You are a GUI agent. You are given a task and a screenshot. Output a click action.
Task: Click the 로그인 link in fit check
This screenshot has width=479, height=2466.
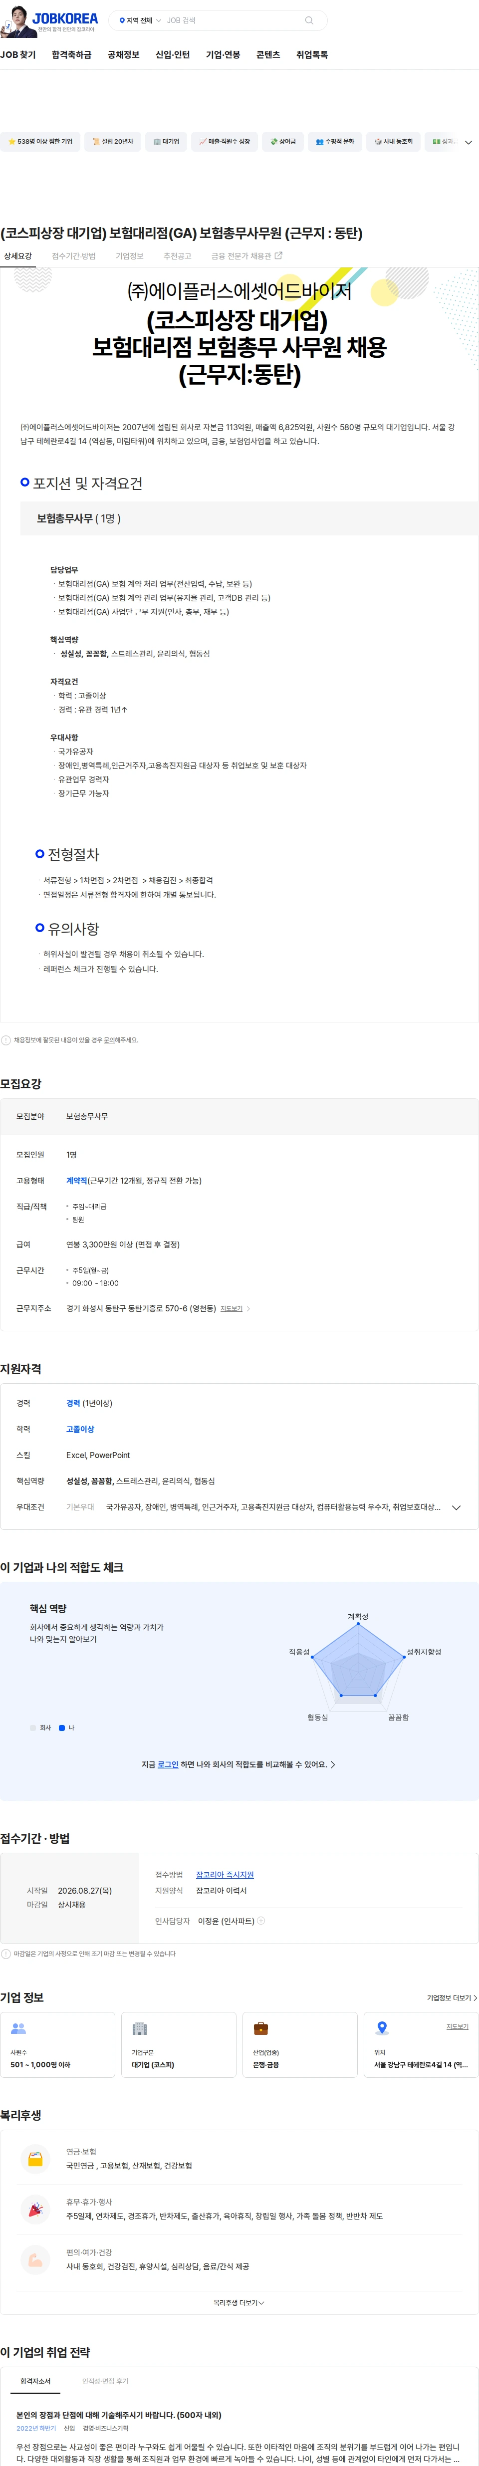click(x=168, y=1764)
